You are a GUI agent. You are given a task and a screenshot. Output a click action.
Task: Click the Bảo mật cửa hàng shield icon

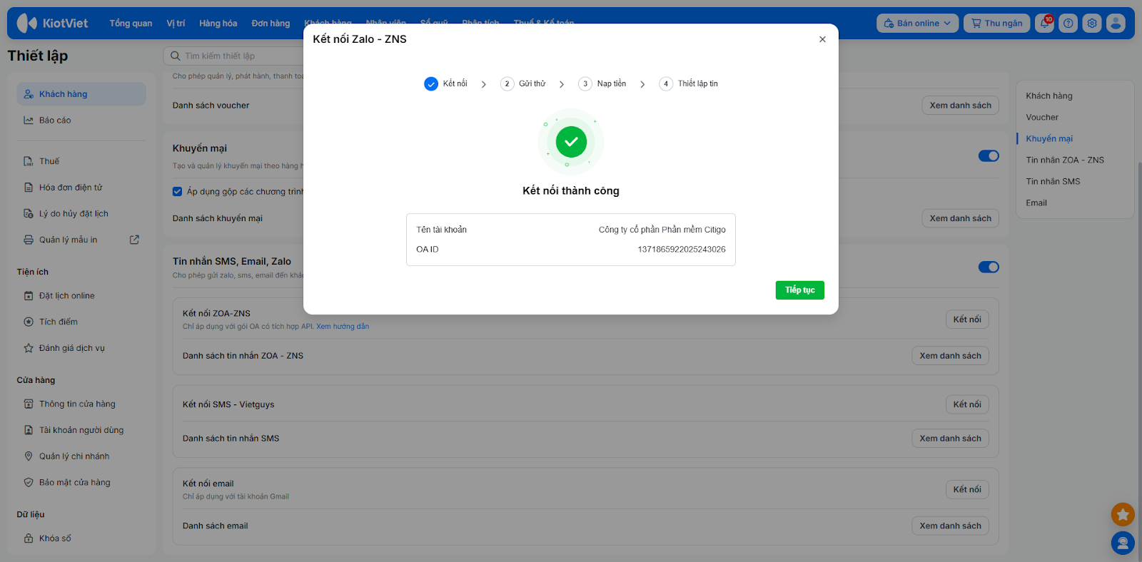click(x=29, y=483)
